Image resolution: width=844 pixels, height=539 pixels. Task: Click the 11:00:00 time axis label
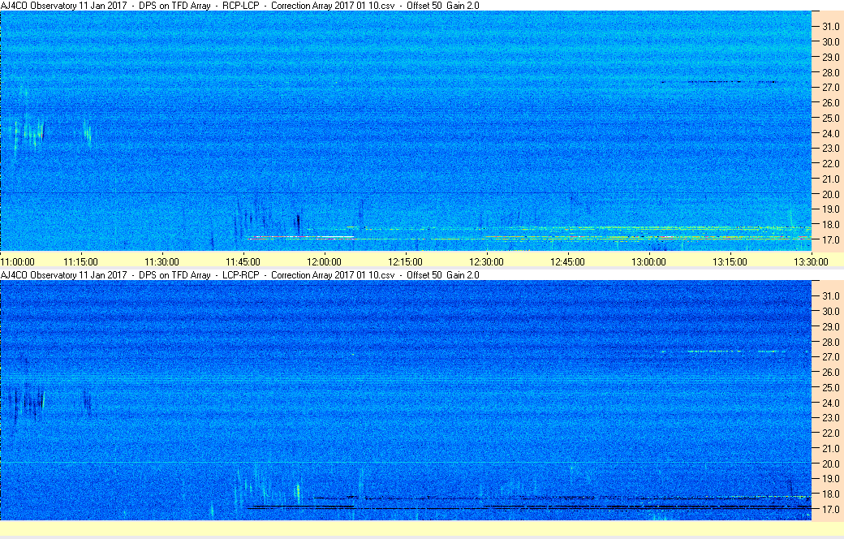click(17, 261)
